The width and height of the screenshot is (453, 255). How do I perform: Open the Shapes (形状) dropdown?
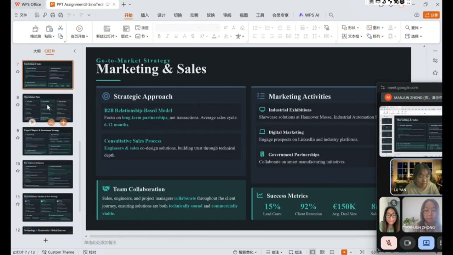point(350,28)
